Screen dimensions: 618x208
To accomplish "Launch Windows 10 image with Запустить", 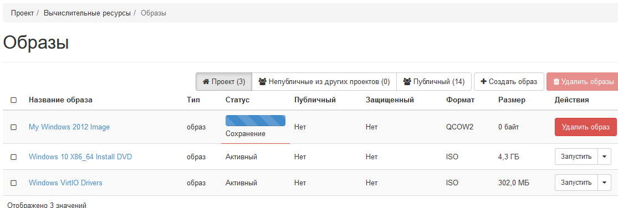I will click(576, 157).
